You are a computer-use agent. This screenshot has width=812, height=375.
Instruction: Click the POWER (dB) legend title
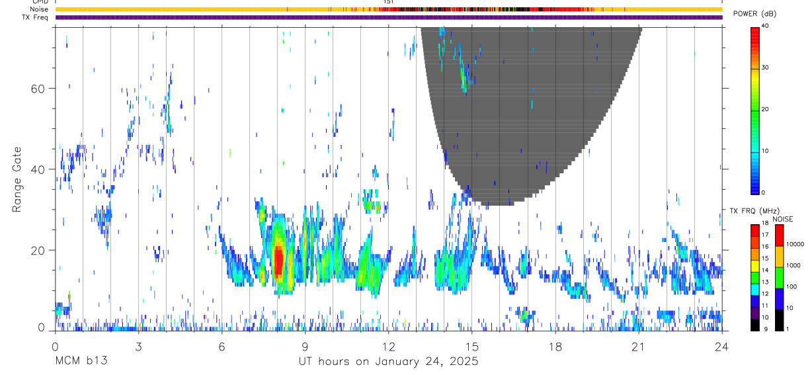[x=754, y=13]
